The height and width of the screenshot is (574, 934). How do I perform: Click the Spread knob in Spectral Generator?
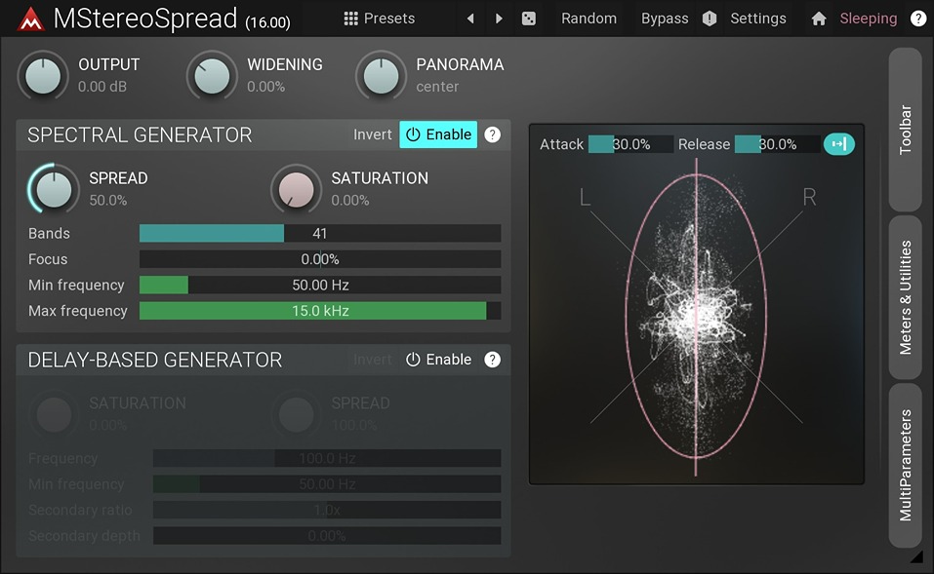pyautogui.click(x=53, y=188)
